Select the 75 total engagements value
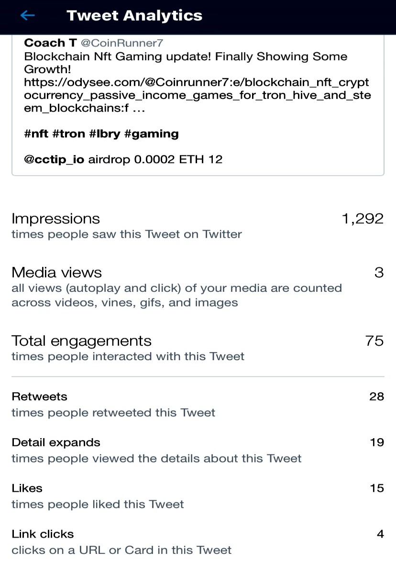 (374, 341)
